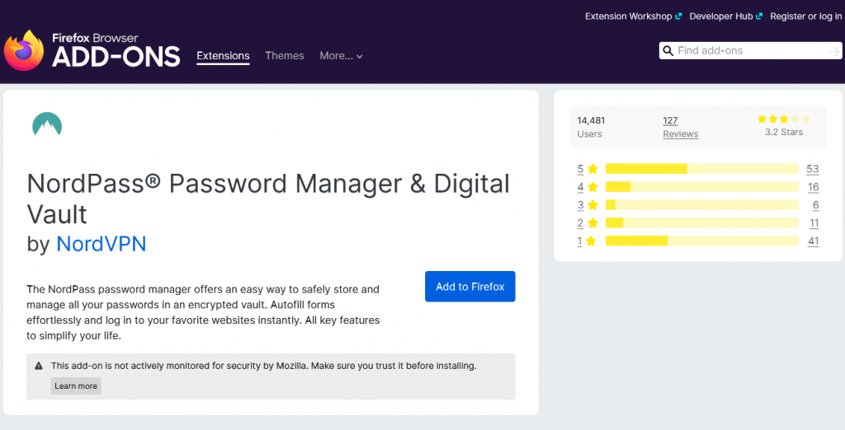845x430 pixels.
Task: Click the number 4 rating label
Action: point(580,187)
